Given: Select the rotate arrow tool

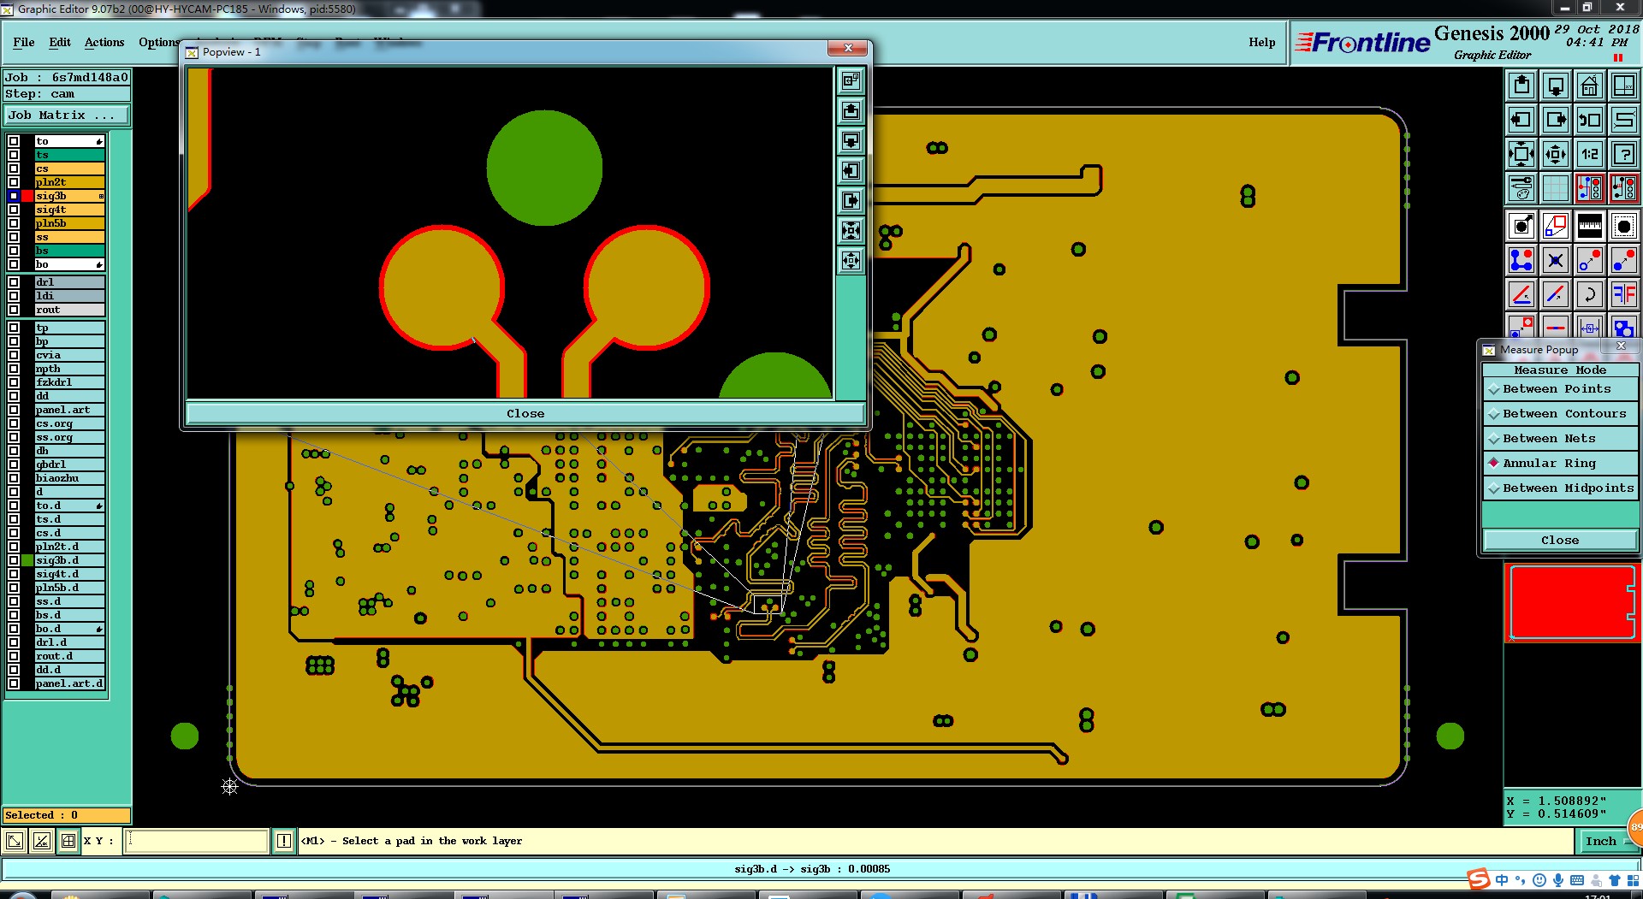Looking at the screenshot, I should coord(1590,294).
